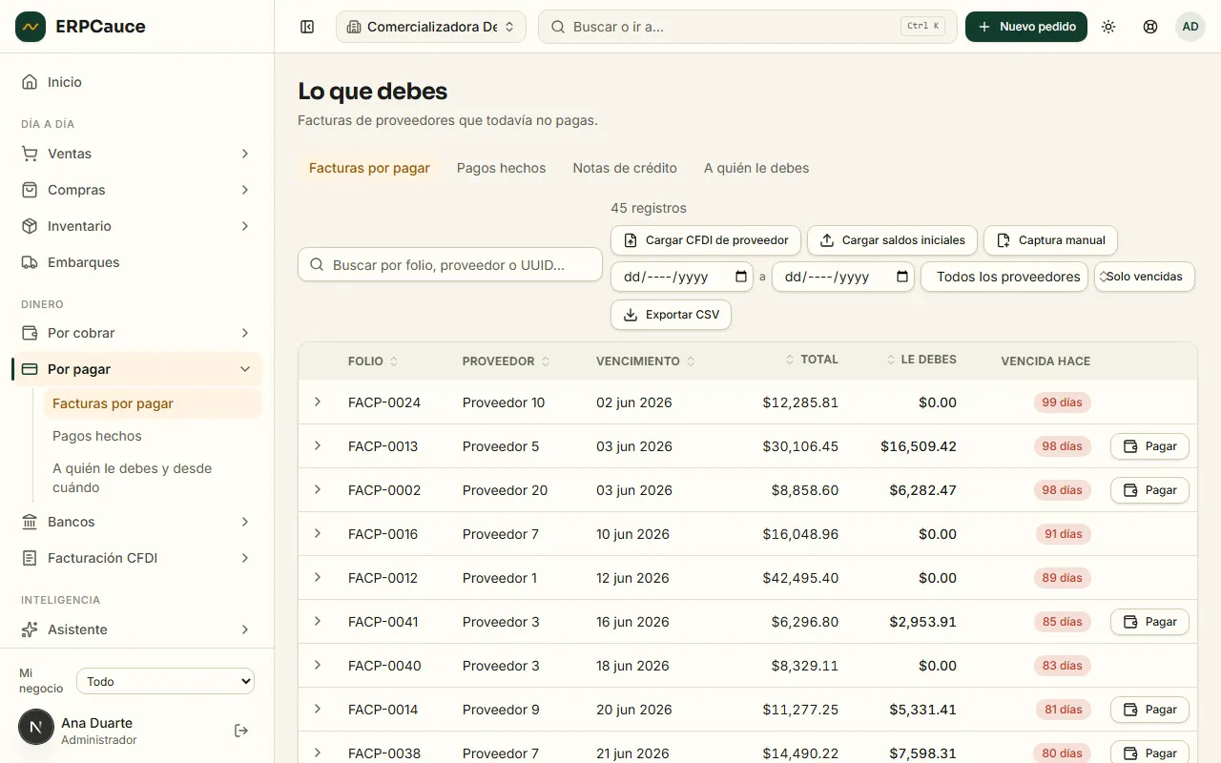Sort by the TOTAL column arrows
The image size is (1221, 763).
tap(790, 360)
